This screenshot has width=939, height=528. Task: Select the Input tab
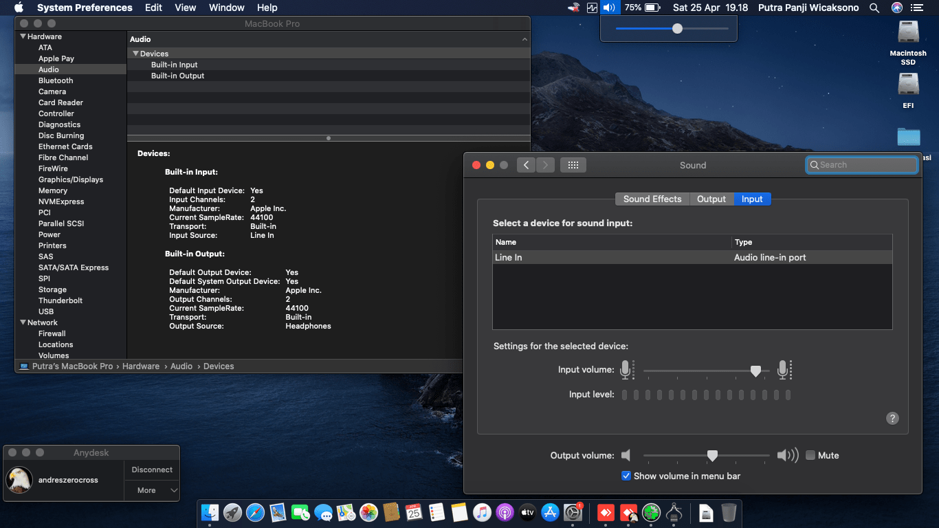coord(752,199)
